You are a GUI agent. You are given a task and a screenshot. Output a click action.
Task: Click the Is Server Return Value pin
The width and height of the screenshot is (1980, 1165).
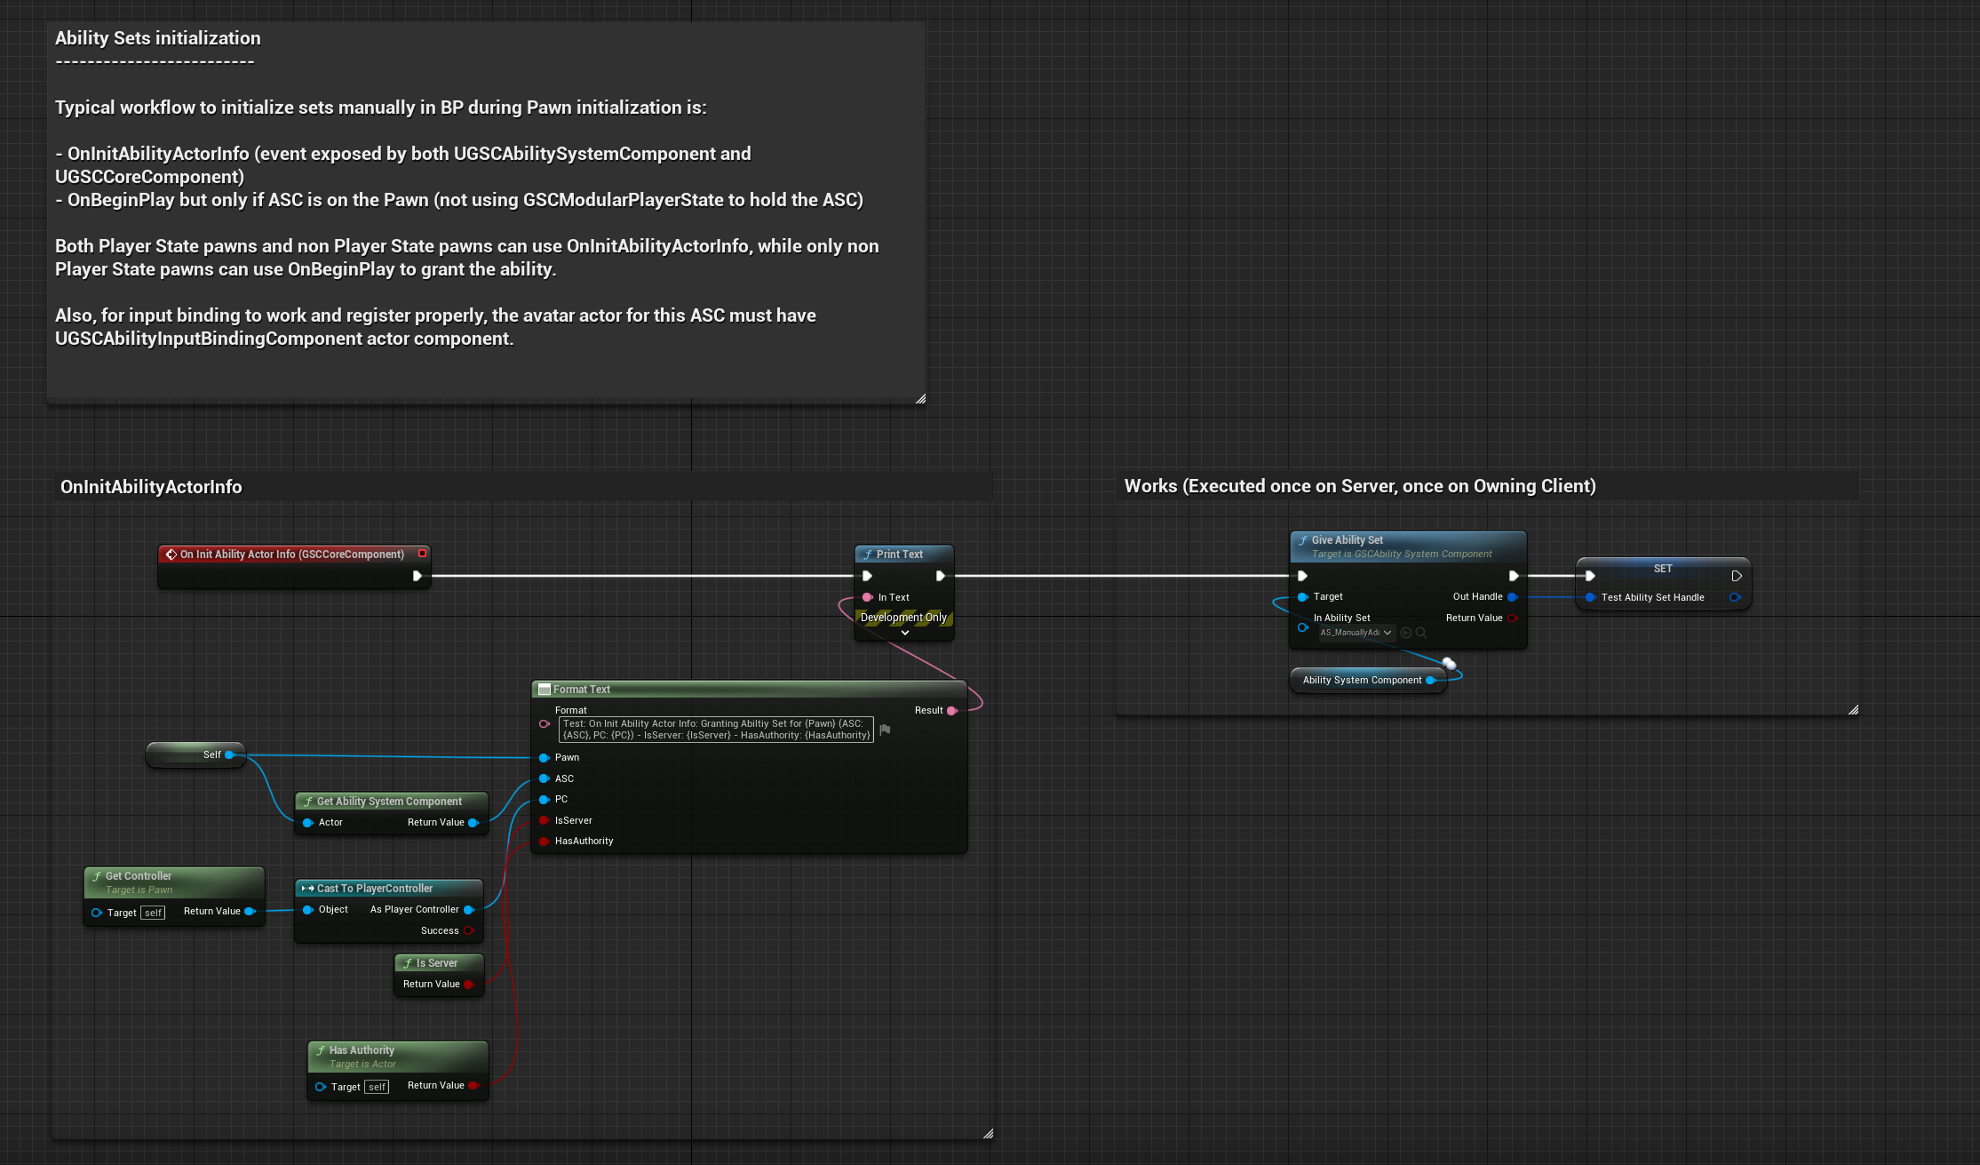469,985
